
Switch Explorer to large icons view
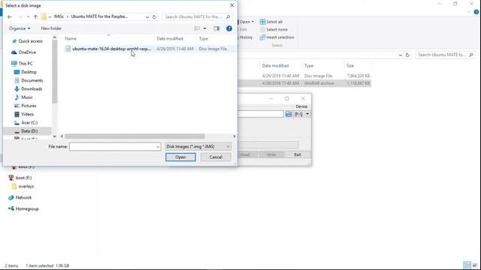point(475,265)
